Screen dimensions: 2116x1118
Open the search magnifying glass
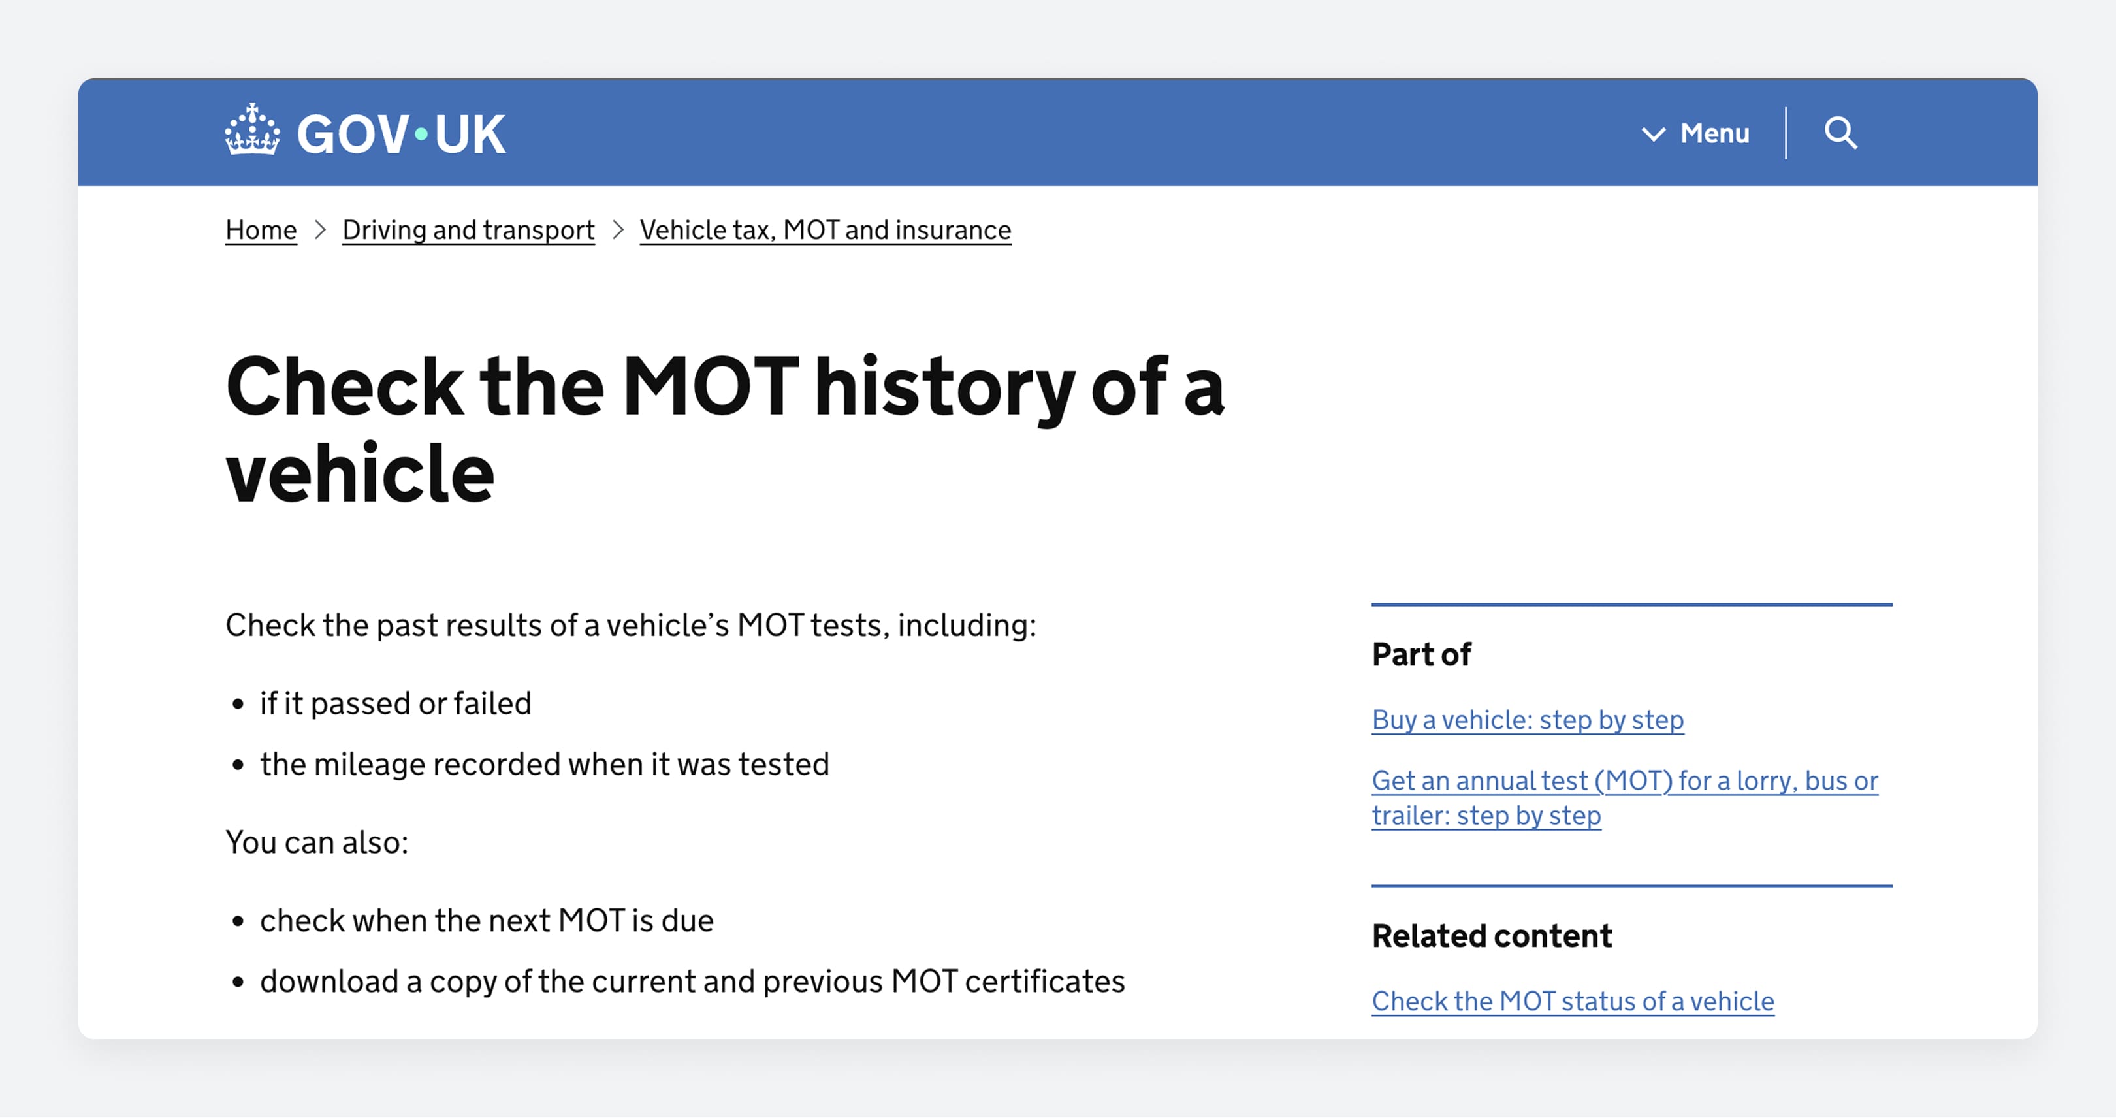[1840, 133]
